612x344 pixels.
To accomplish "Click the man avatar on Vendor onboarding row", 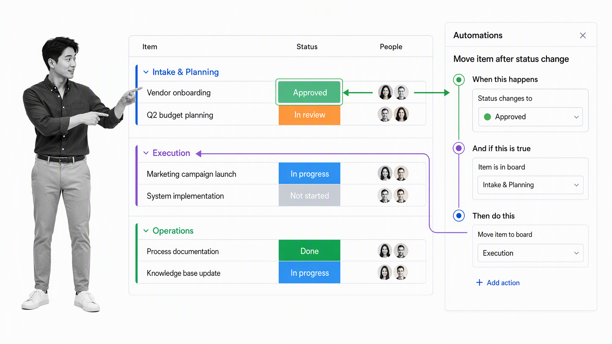I will [x=401, y=92].
